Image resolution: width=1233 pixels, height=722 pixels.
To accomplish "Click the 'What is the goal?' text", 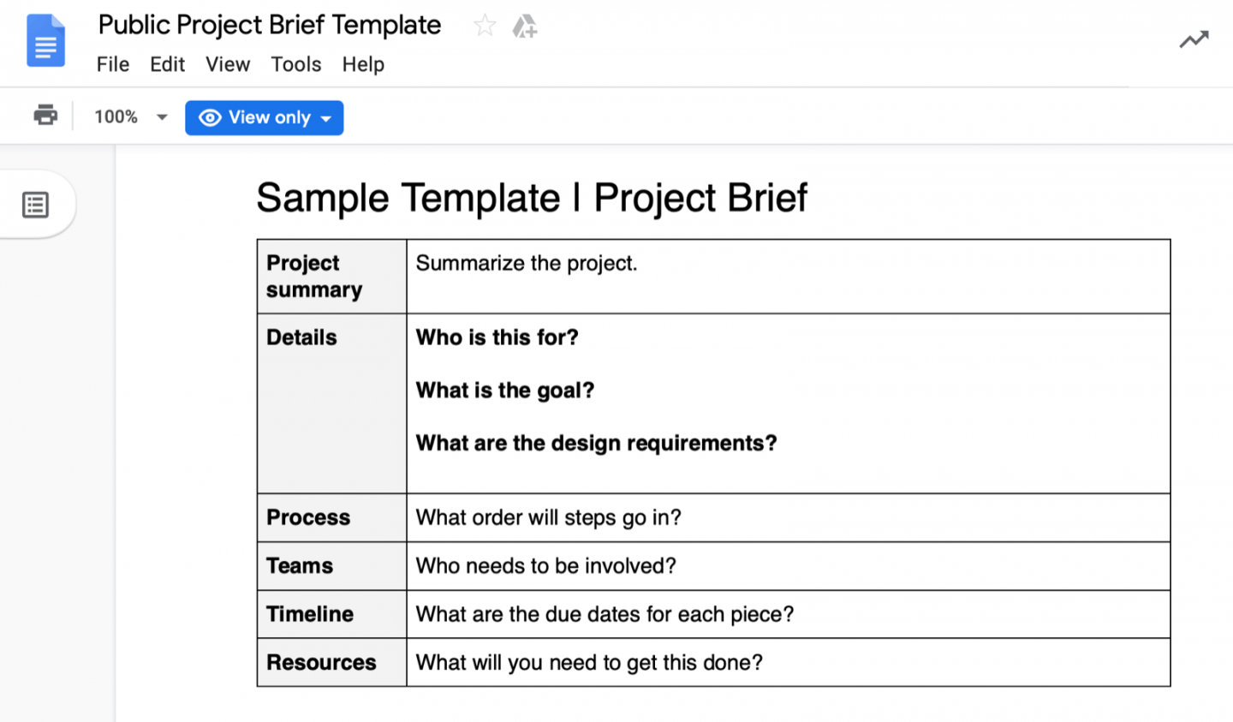I will pyautogui.click(x=505, y=391).
